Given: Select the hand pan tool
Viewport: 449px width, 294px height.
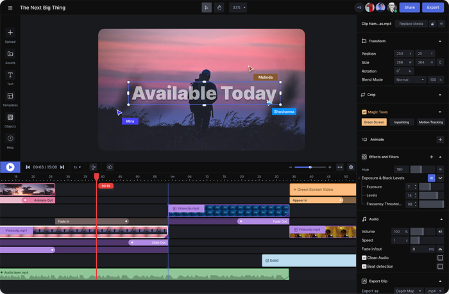Looking at the screenshot, I should [x=218, y=8].
